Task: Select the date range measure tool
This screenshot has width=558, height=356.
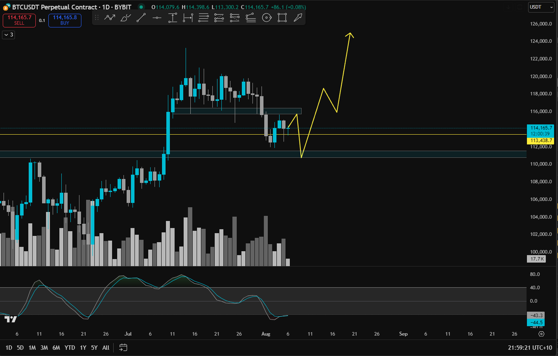Action: point(188,18)
